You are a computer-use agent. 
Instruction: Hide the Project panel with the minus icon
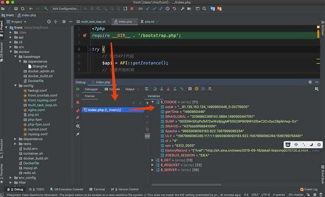(70, 21)
